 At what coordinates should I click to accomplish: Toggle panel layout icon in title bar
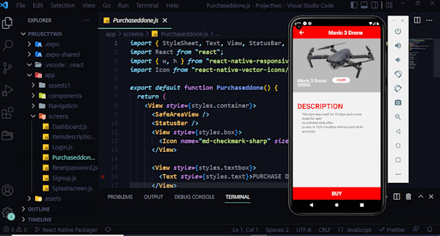[x=364, y=5]
